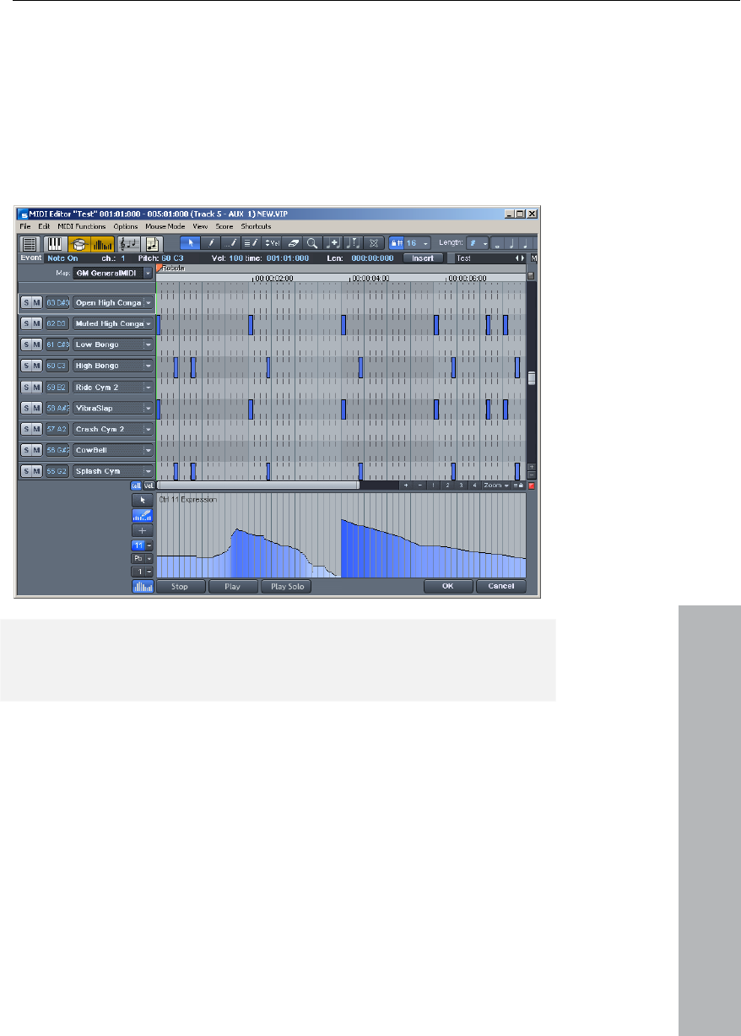Screen dimensions: 741x1036
Task: Choose the half note length icon
Action: coord(512,242)
